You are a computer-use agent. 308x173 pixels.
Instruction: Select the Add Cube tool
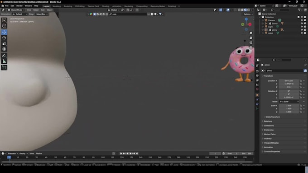(x=4, y=68)
